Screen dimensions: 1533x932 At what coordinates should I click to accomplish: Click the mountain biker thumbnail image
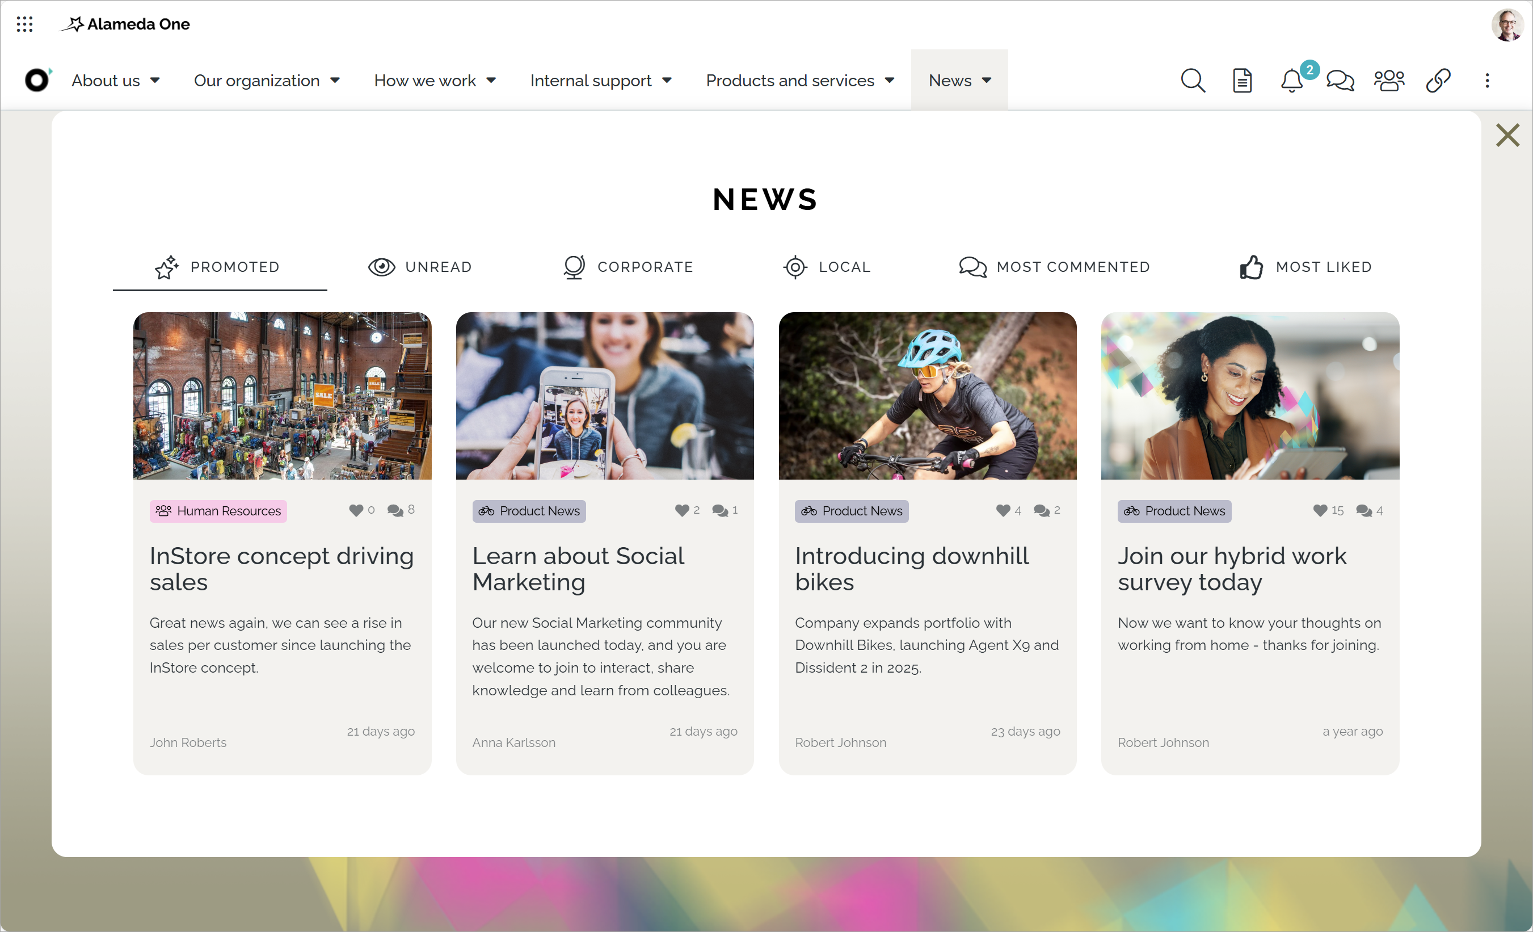[928, 396]
